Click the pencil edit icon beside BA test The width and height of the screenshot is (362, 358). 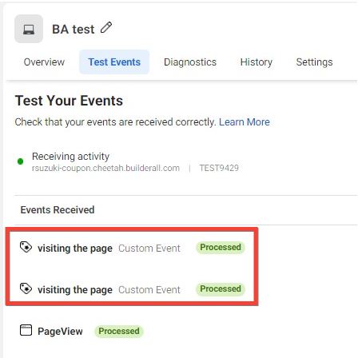point(106,28)
